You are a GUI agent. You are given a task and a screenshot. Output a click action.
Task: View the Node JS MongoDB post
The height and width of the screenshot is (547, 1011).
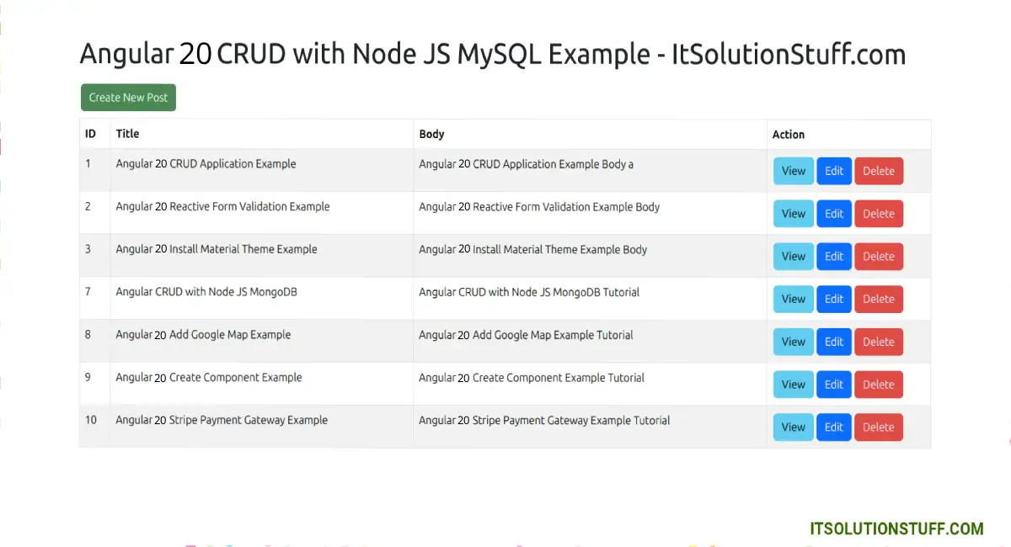click(x=793, y=299)
